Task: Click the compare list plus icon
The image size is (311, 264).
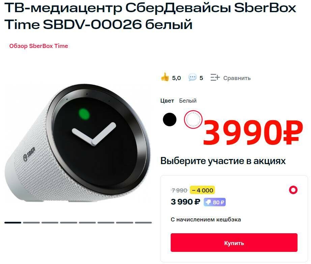Action: 215,77
